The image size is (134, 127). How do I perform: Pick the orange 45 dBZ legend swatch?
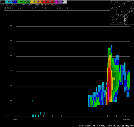40,2
